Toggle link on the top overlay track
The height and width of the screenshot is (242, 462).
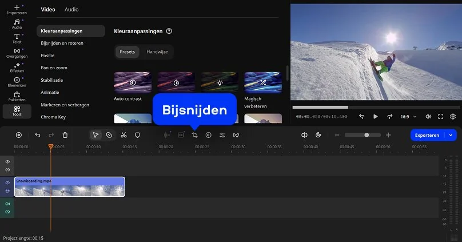coord(7,170)
